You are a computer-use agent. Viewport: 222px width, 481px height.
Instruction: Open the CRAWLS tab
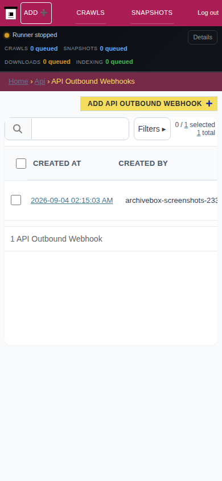(91, 13)
